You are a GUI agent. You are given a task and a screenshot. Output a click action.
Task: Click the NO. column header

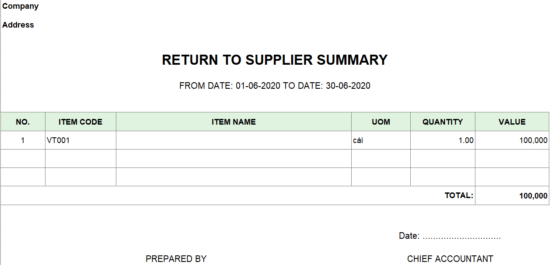click(x=23, y=122)
